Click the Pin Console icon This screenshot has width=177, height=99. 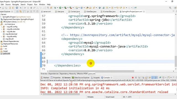pyautogui.click(x=160, y=78)
